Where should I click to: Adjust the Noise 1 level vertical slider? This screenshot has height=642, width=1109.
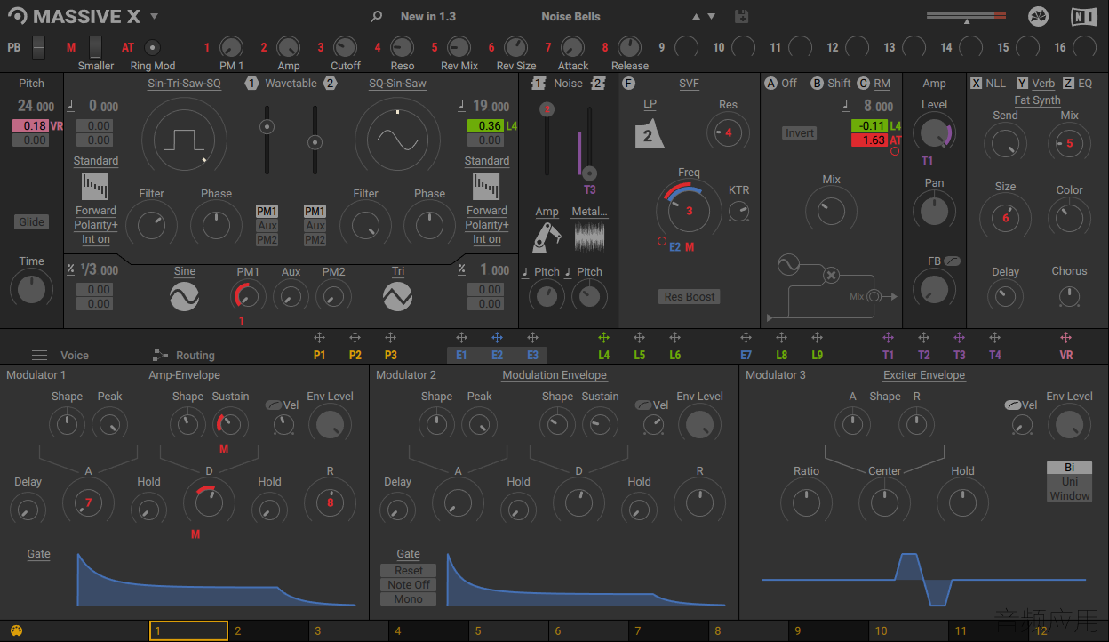point(547,140)
